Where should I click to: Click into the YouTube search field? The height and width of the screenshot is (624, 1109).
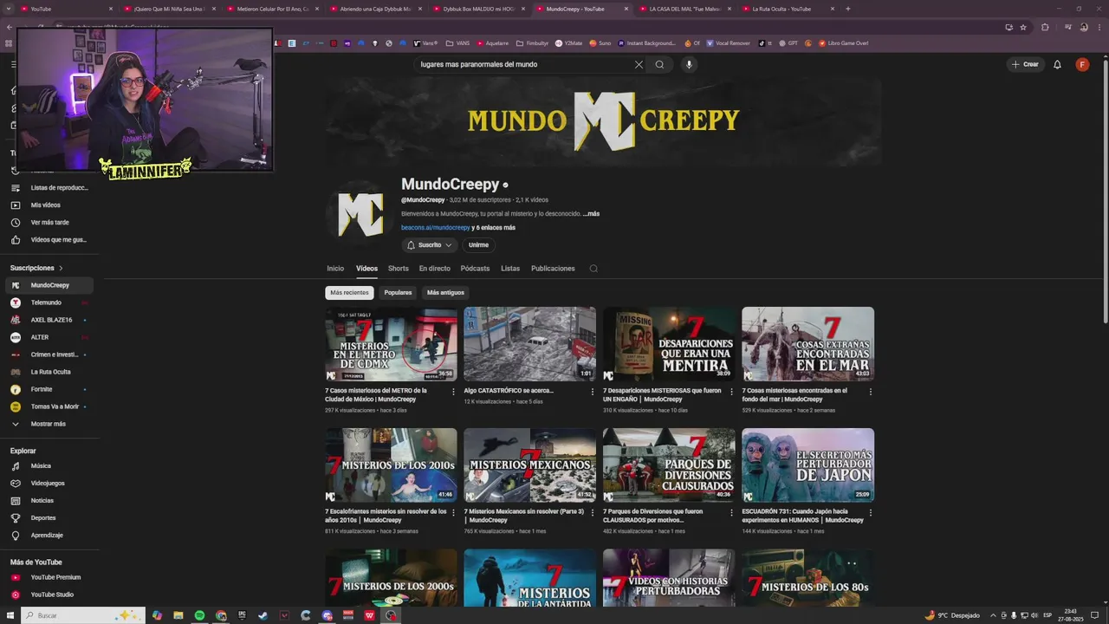pyautogui.click(x=524, y=64)
